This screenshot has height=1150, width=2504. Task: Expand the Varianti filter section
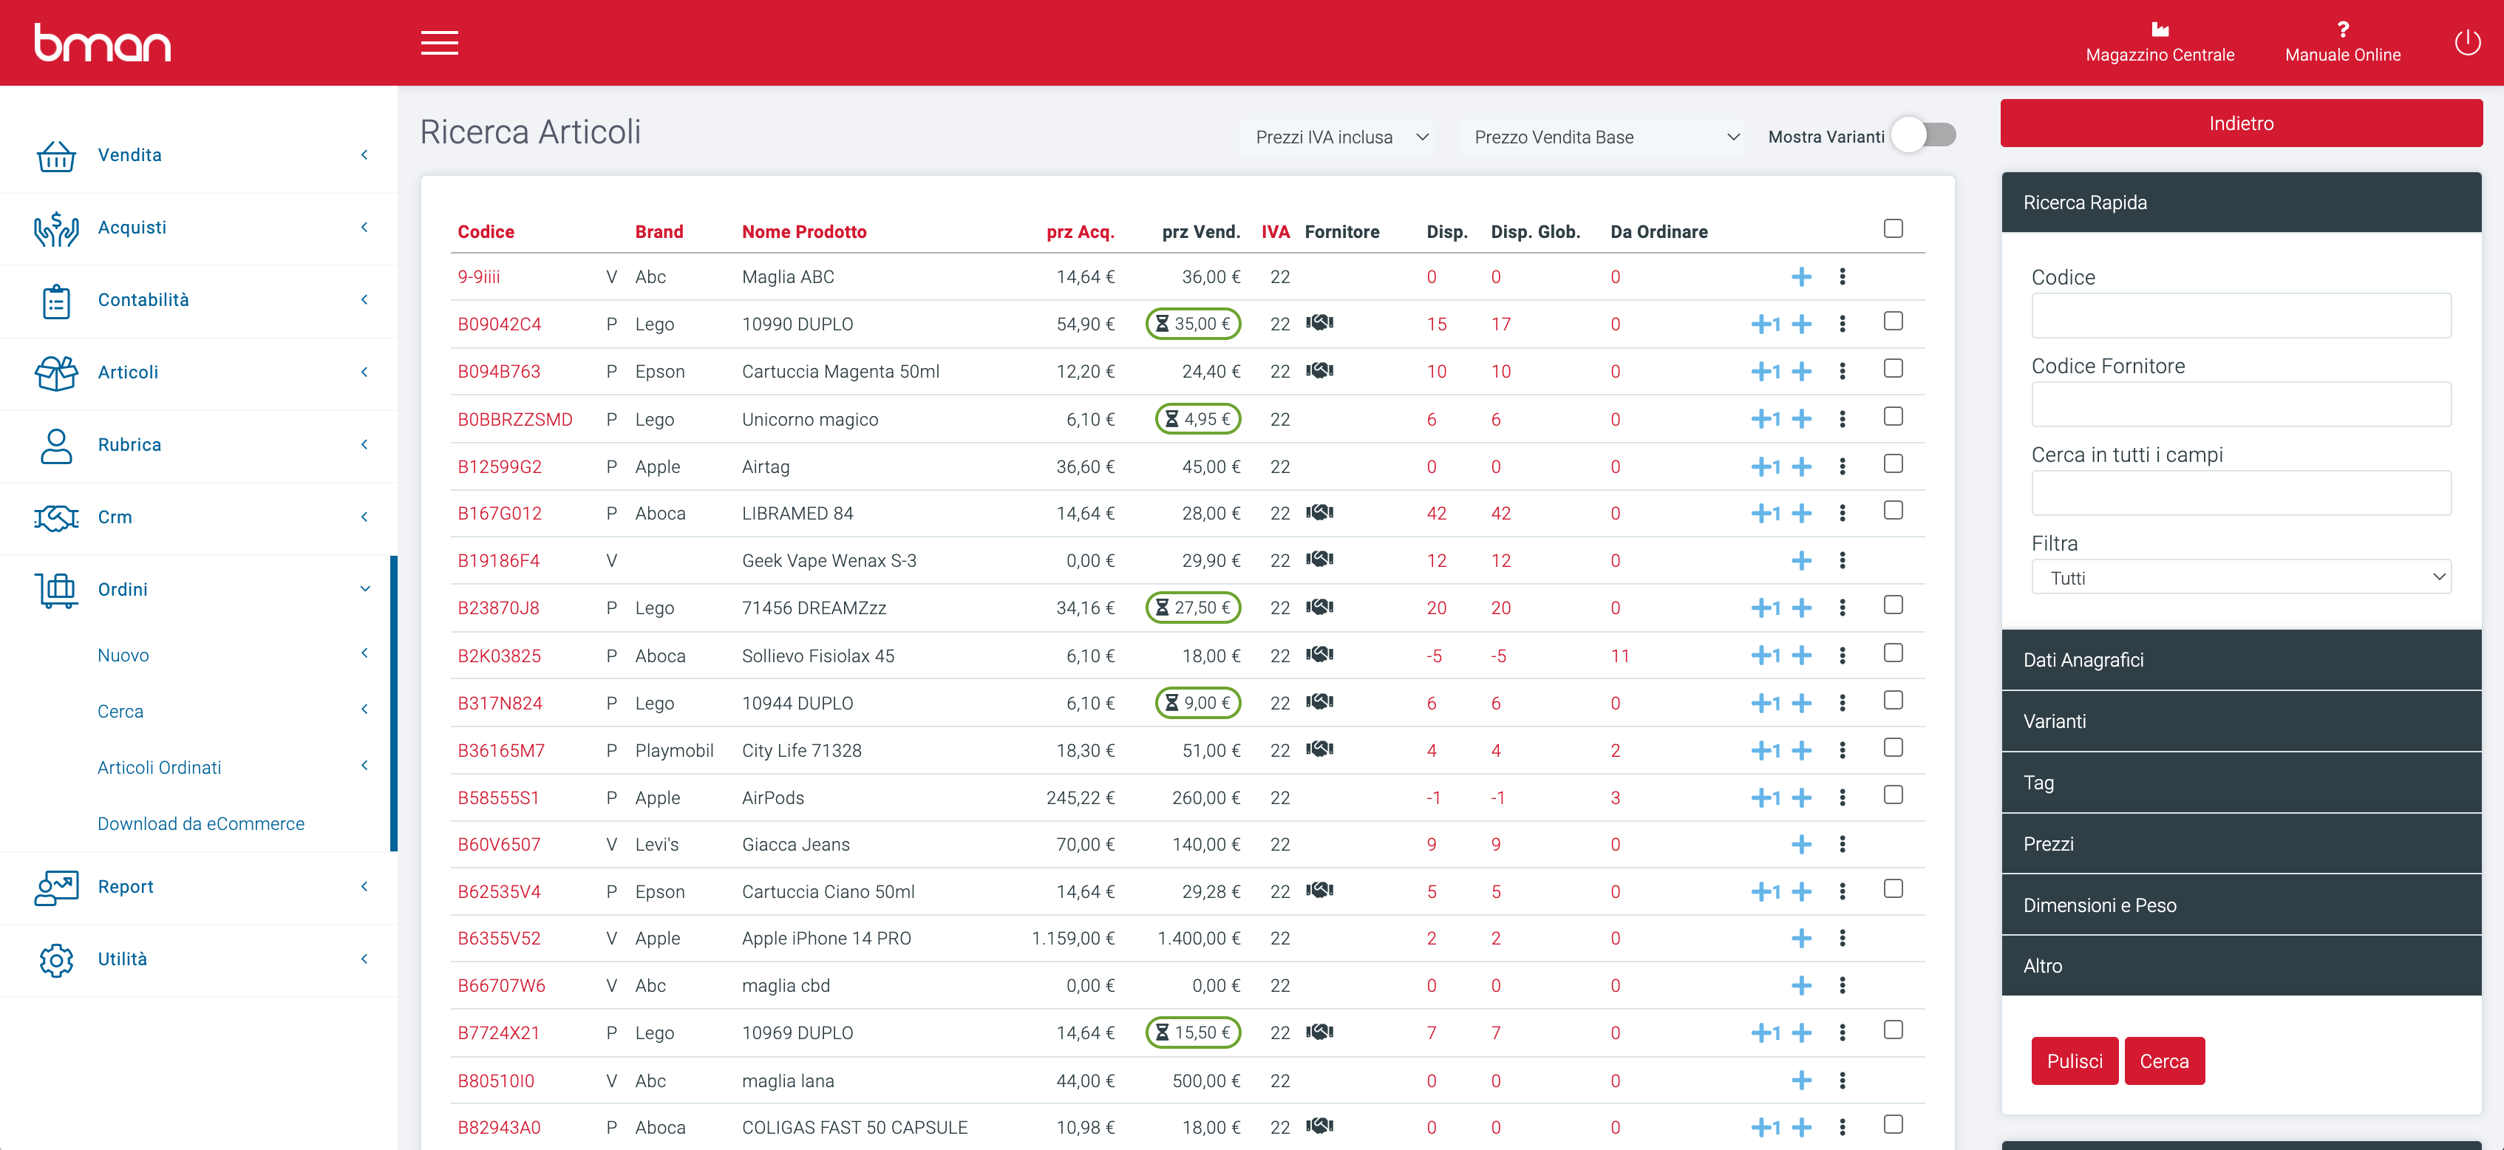pos(2241,721)
